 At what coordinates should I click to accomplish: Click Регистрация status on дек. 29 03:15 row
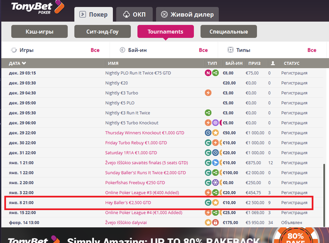coord(294,73)
